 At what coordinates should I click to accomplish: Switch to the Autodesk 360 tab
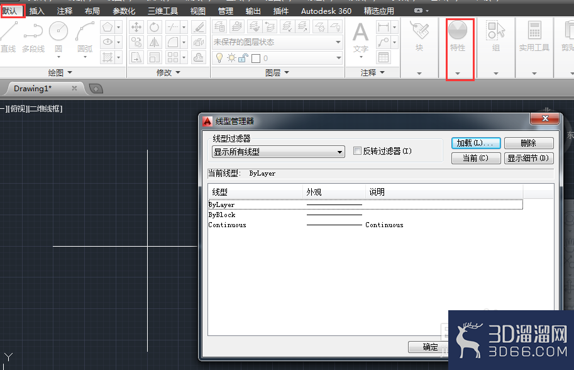(326, 11)
